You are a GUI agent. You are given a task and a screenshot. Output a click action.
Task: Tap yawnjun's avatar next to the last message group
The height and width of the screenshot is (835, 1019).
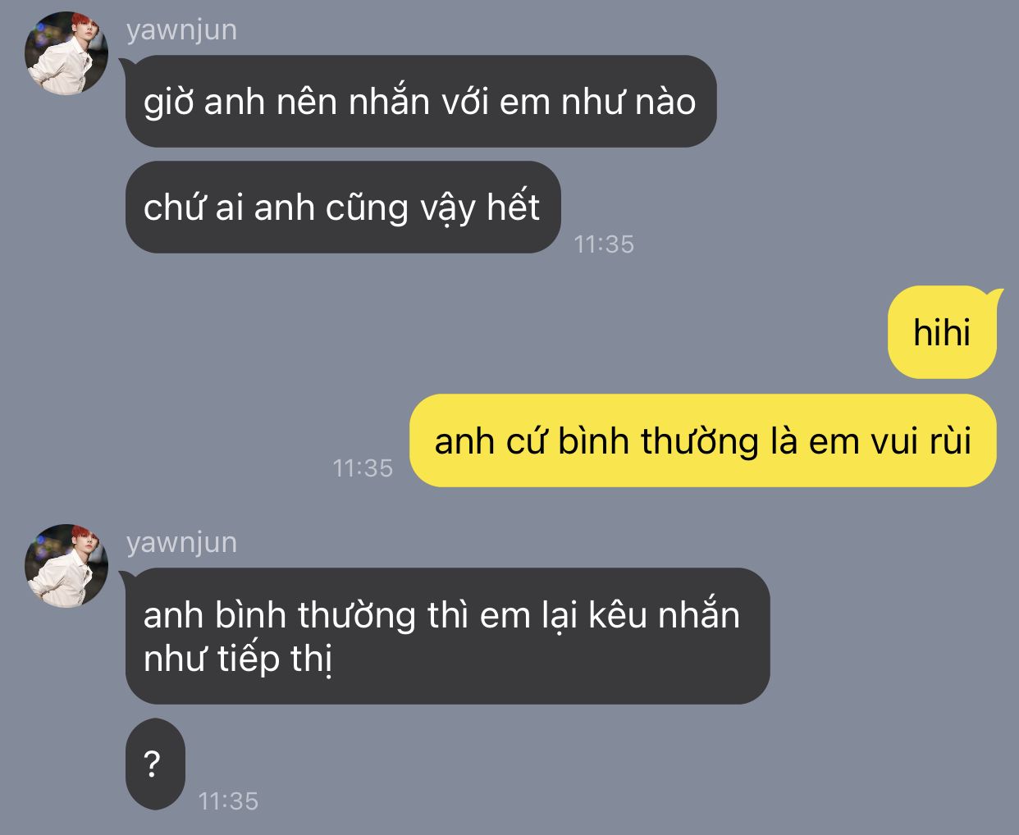[x=66, y=566]
